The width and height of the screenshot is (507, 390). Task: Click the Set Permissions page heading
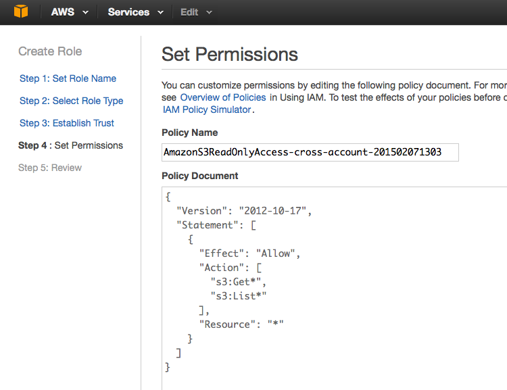(230, 55)
